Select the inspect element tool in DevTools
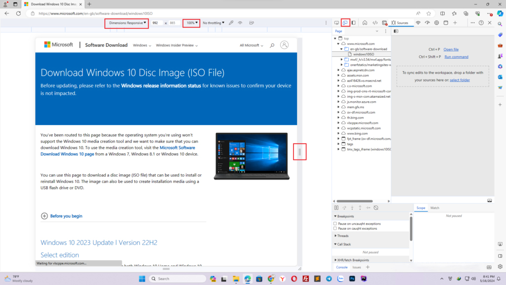The width and height of the screenshot is (506, 285). (337, 22)
